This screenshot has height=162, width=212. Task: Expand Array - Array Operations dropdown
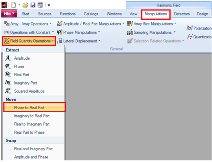click(28, 24)
